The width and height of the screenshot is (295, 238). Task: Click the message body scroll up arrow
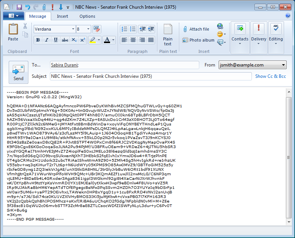(289, 92)
